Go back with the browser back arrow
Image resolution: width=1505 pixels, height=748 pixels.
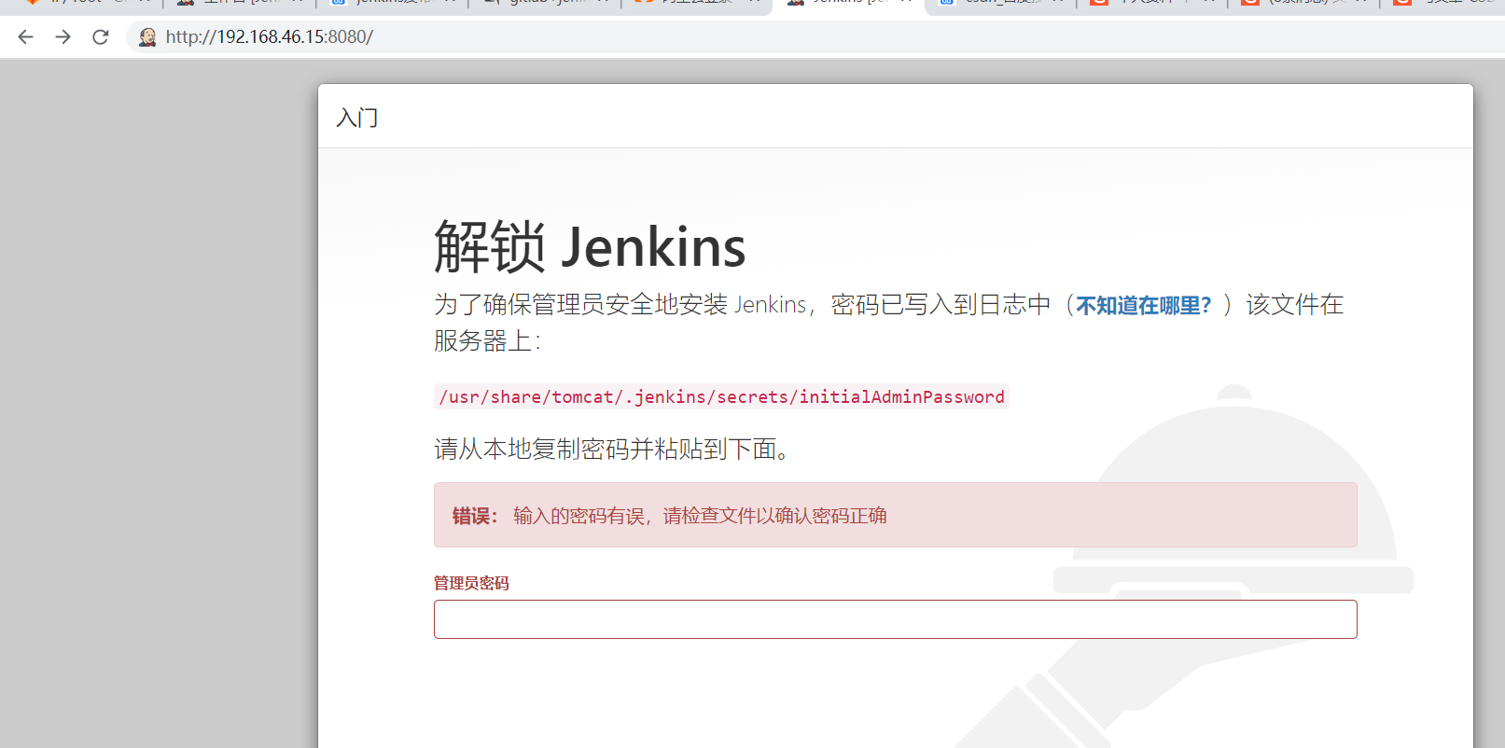pos(26,36)
